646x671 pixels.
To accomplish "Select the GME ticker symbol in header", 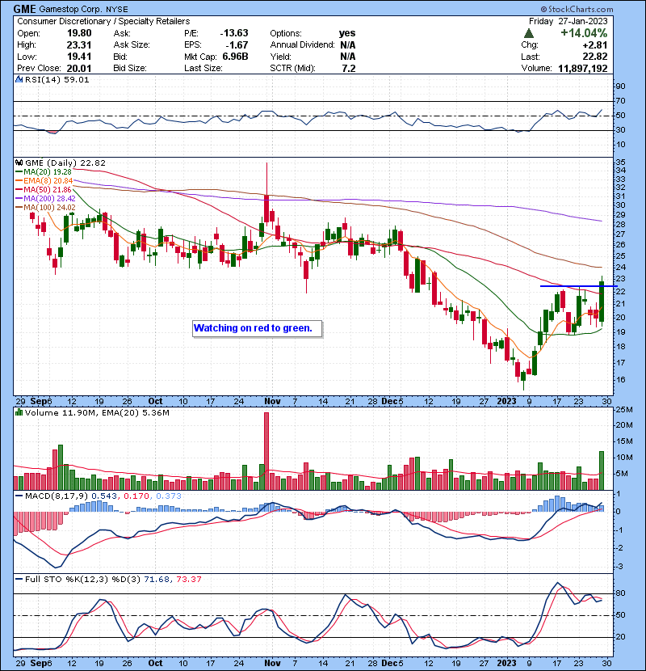I will 24,9.
